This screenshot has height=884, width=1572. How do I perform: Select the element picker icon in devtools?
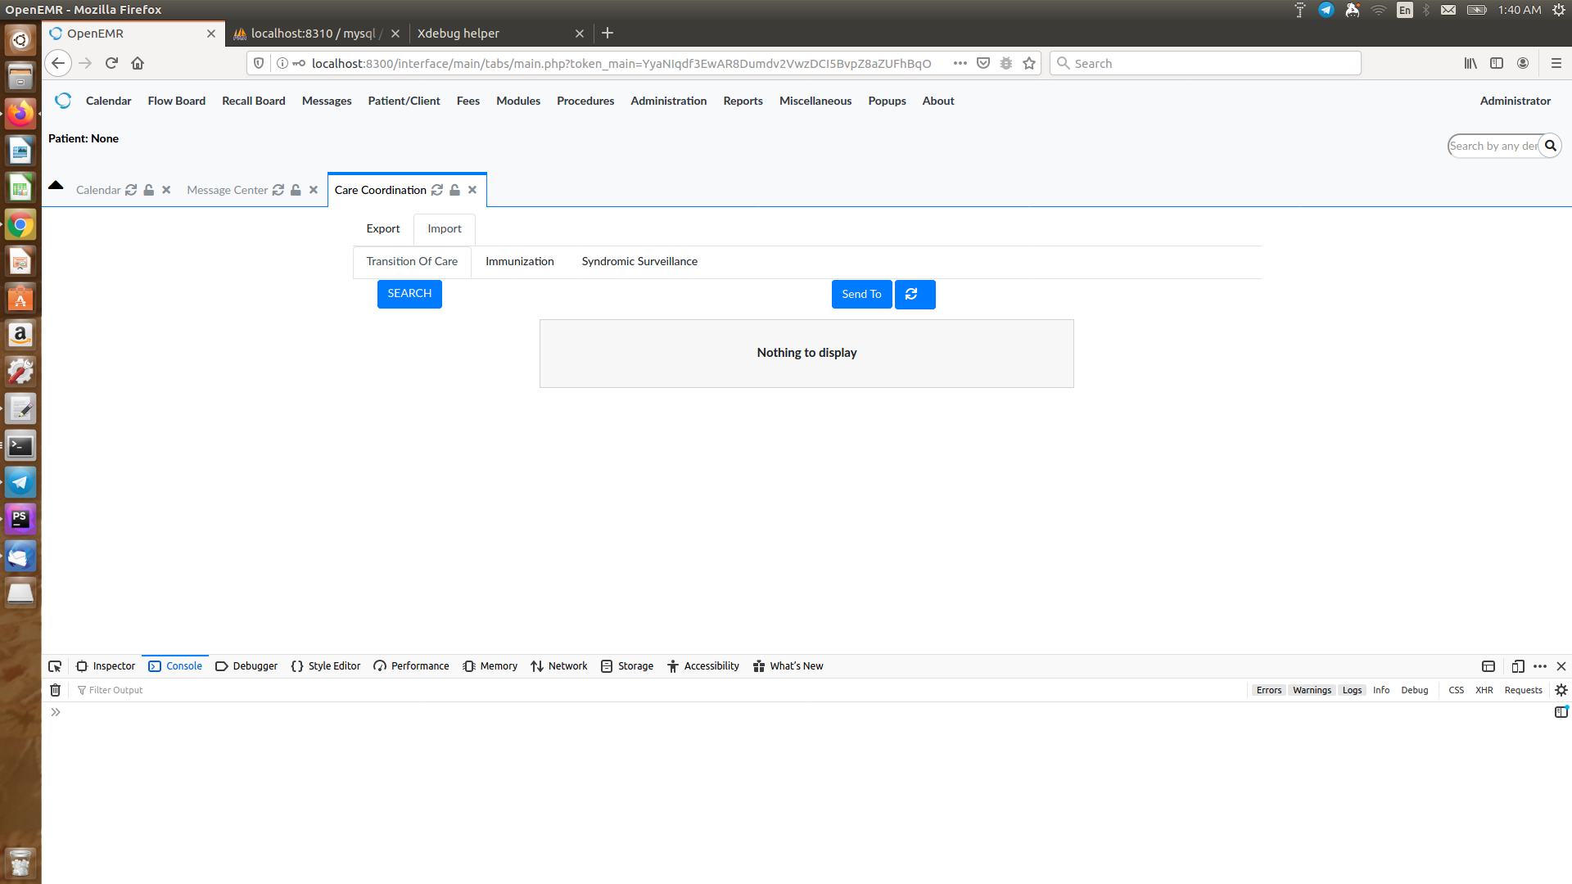pyautogui.click(x=55, y=666)
